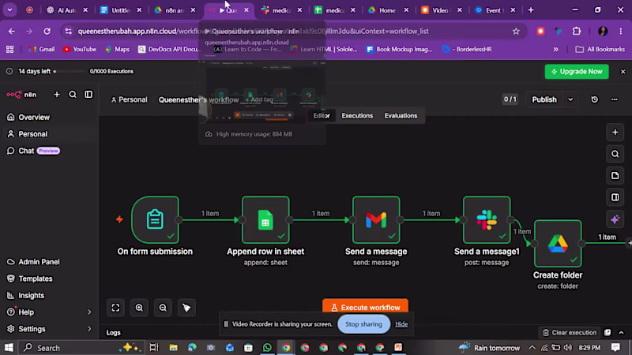The image size is (632, 355).
Task: Click the Hide link on sharing bar
Action: (401, 324)
